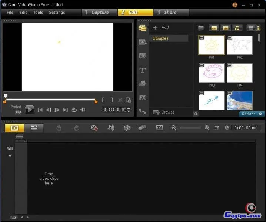This screenshot has height=222, width=266.
Task: Open the FX filter library
Action: (x=142, y=98)
